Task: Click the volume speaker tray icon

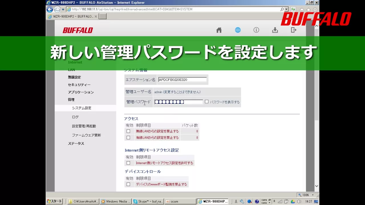Action: (x=299, y=202)
